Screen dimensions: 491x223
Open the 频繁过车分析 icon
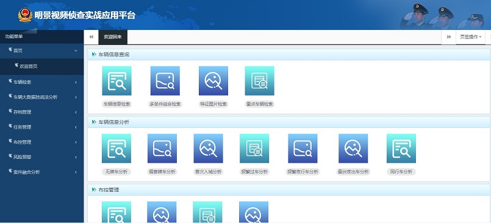point(254,149)
